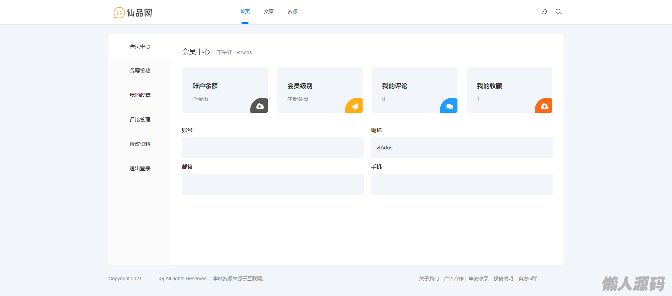Open 修改资料 in sidebar
Viewport: 672px width, 296px height.
140,144
